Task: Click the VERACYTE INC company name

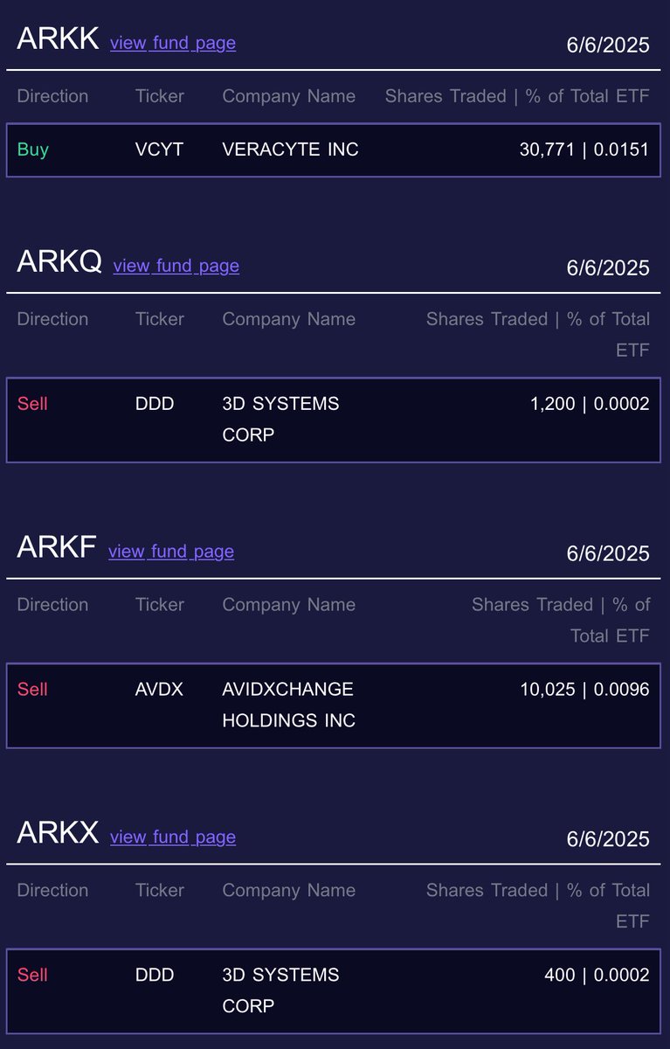Action: tap(291, 149)
